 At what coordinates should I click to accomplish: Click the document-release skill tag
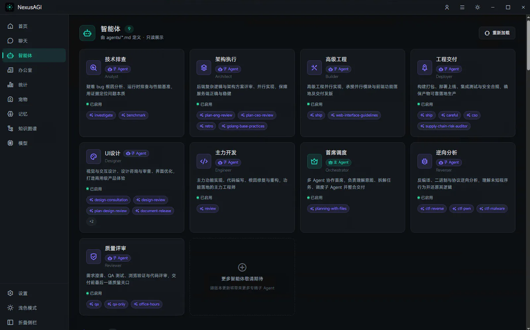click(153, 211)
